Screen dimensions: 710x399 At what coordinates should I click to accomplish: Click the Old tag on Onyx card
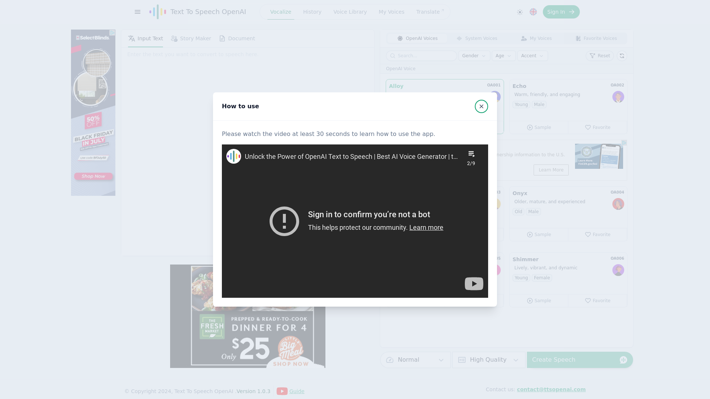click(518, 212)
